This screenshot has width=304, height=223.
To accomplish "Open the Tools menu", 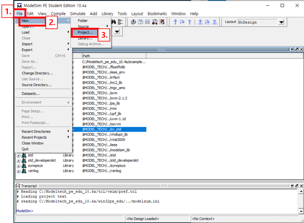I will click(x=122, y=14).
